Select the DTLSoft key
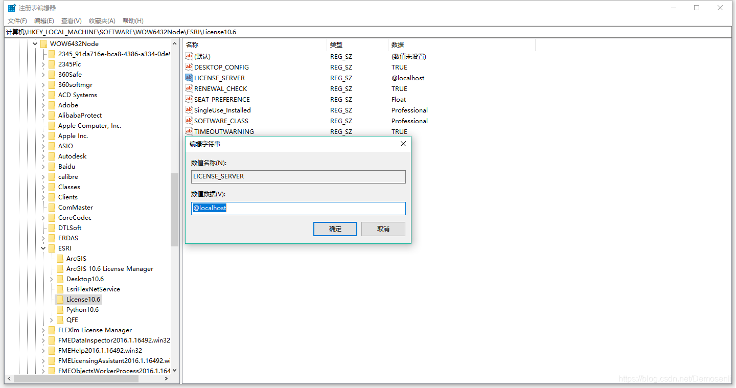 coord(70,227)
